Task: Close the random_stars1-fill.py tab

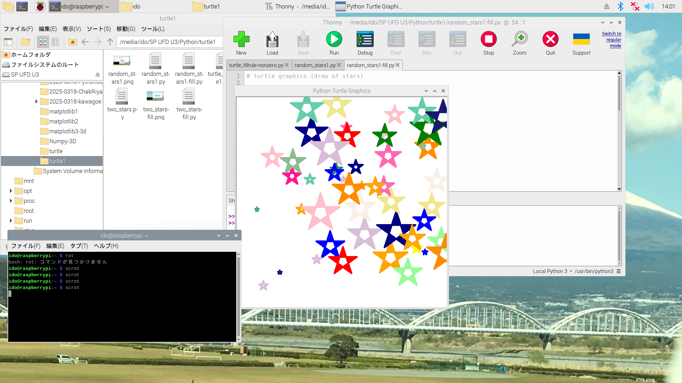Action: coord(397,65)
